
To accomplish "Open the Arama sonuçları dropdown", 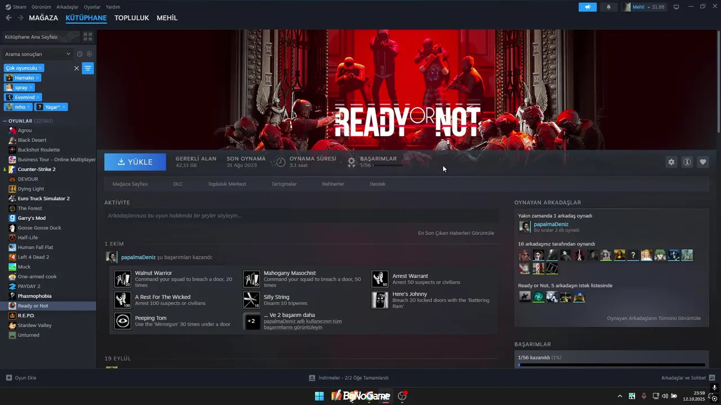I will pos(37,54).
